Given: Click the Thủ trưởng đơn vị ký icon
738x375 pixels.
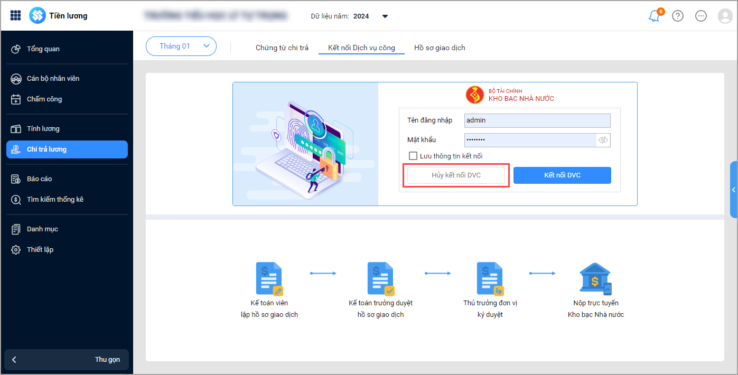Looking at the screenshot, I should (490, 278).
